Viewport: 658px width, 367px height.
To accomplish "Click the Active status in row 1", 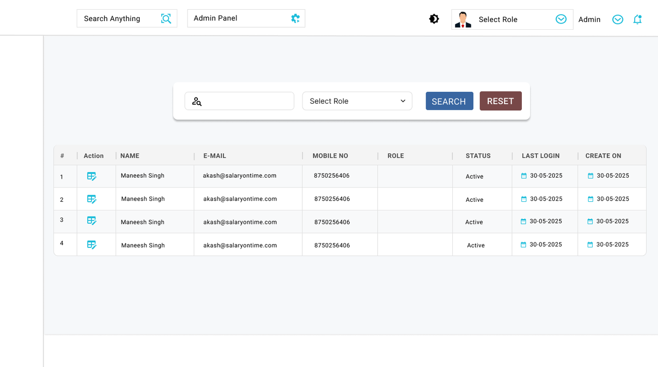I will pos(473,176).
